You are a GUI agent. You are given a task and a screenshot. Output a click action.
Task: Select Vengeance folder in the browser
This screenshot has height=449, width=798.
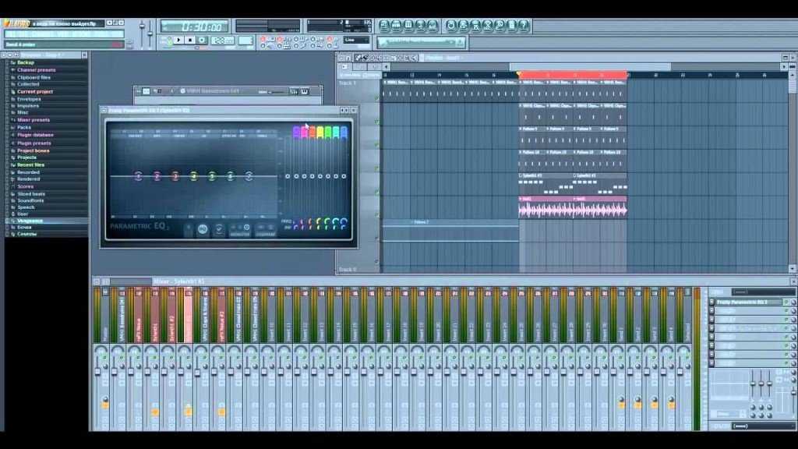(x=30, y=221)
